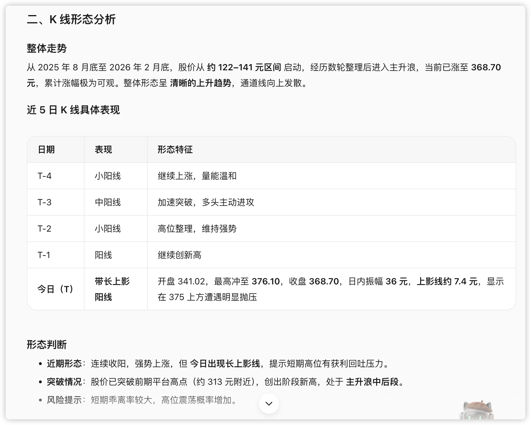Click the "表现" column header
531x425 pixels.
[103, 149]
